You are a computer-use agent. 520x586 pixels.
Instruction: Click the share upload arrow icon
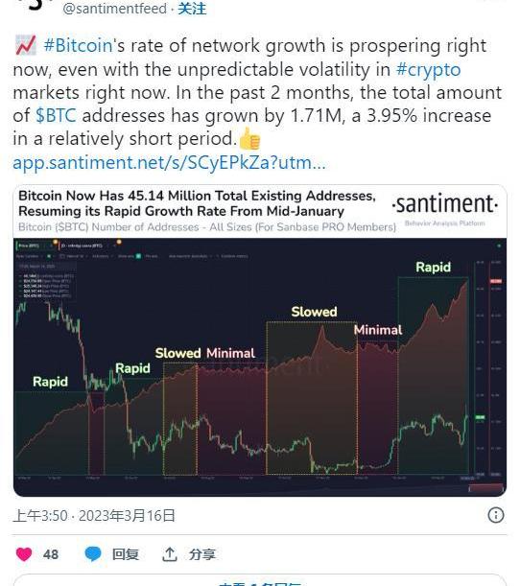pyautogui.click(x=170, y=554)
